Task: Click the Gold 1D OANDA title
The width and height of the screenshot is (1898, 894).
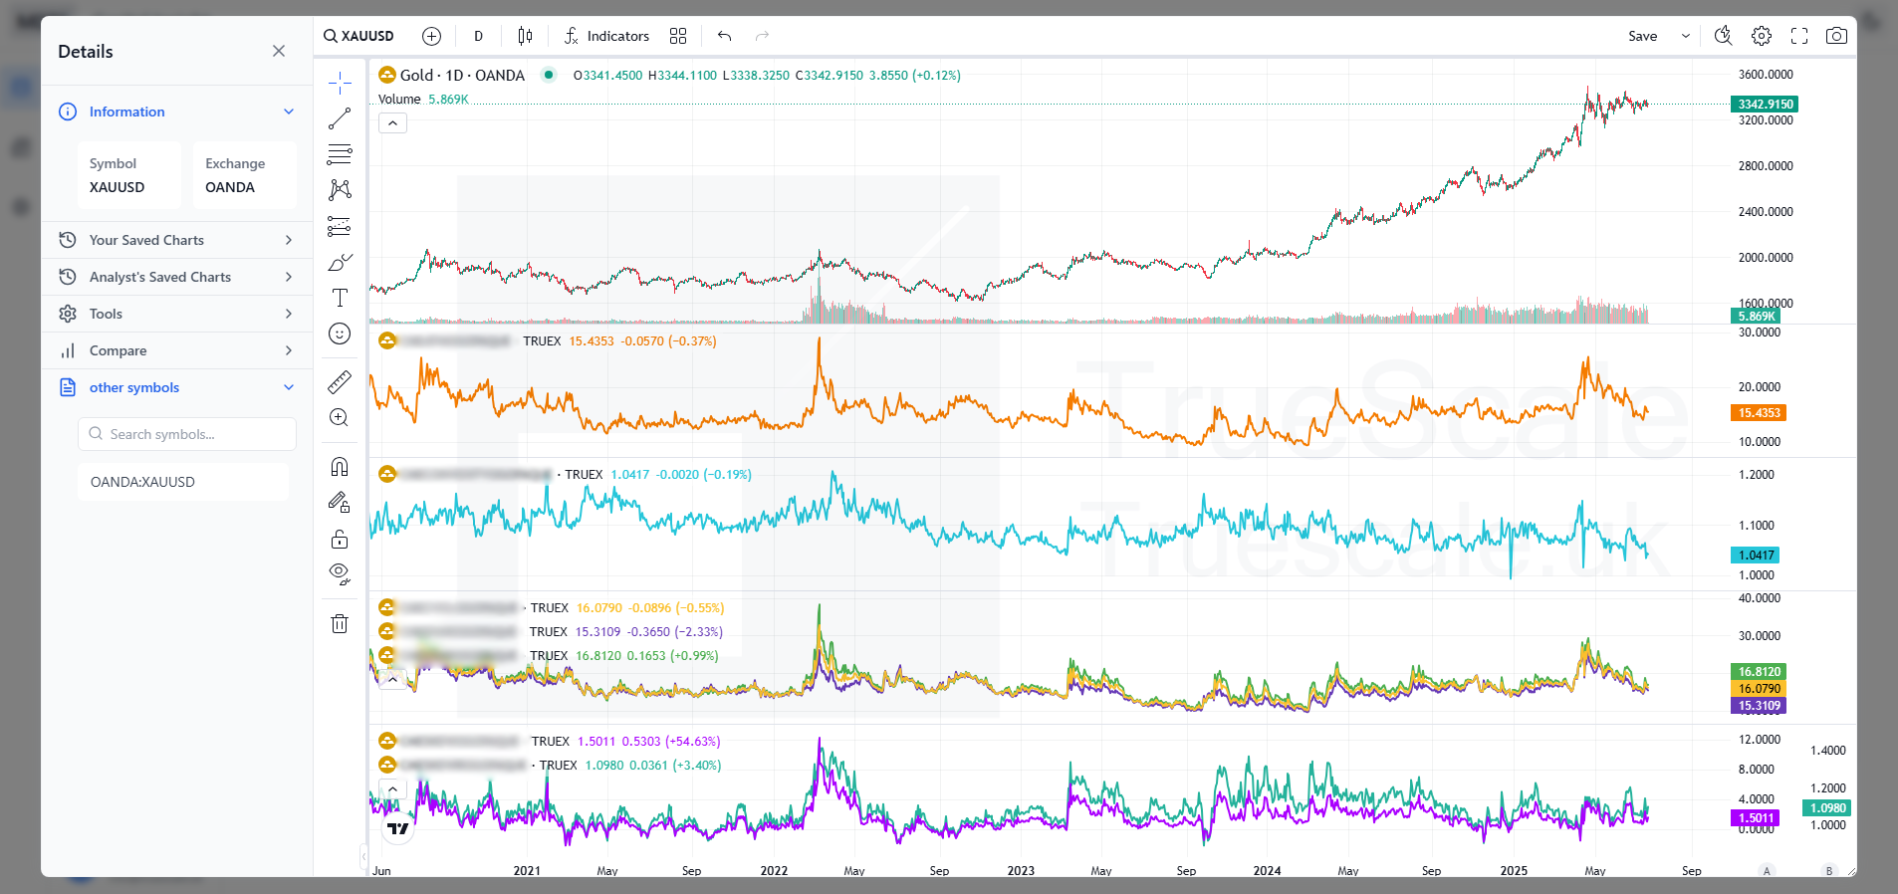Action: click(462, 75)
